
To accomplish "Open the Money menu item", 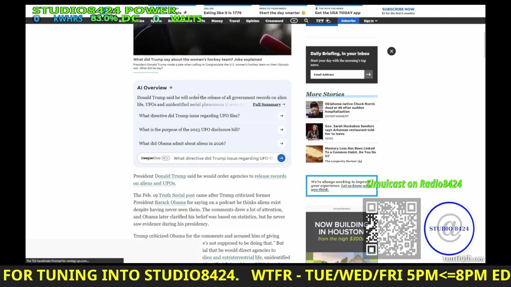I will pos(217,21).
